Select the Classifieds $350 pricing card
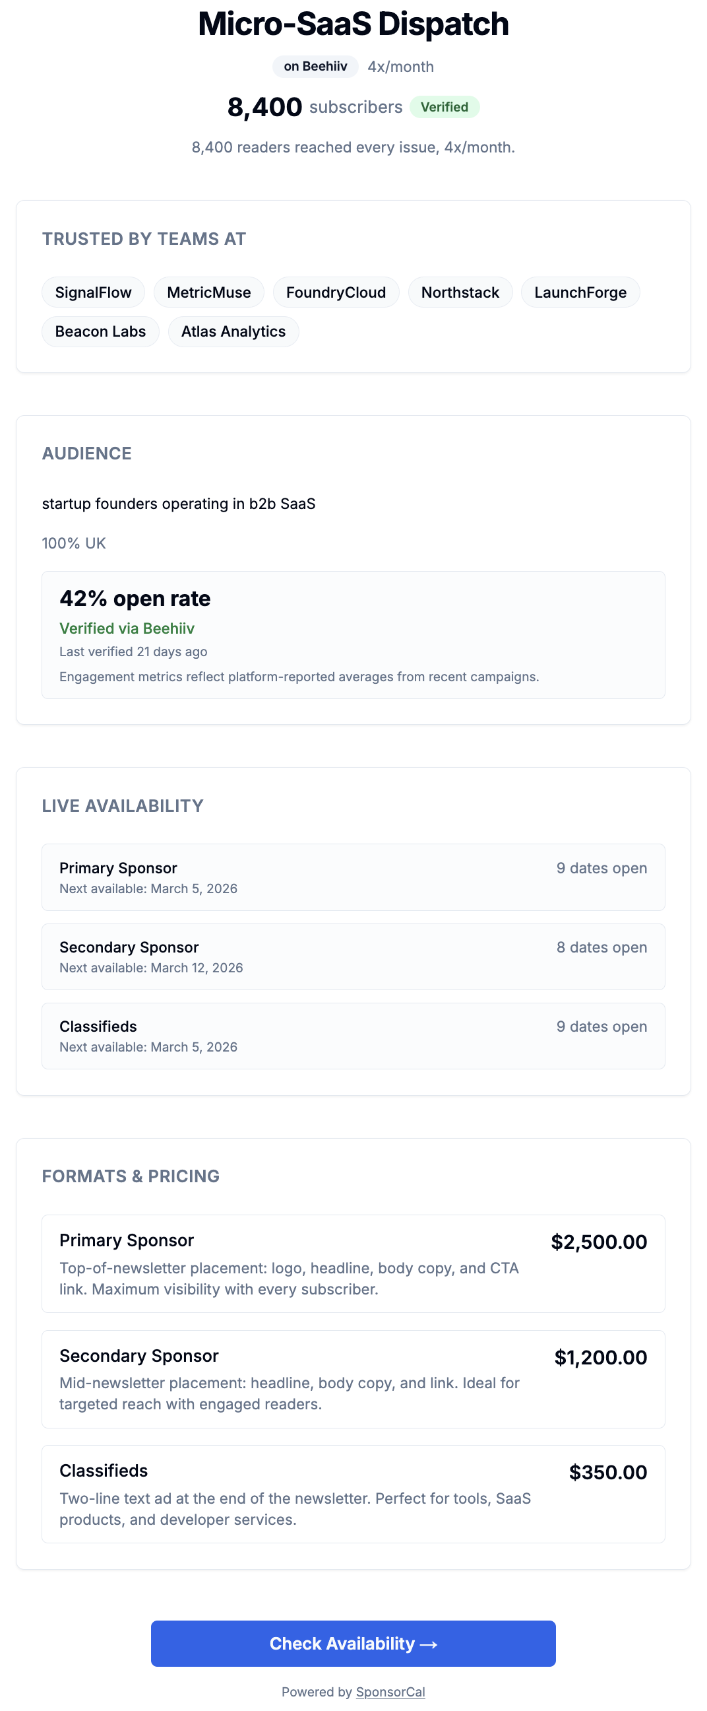707x1711 pixels. (x=353, y=1492)
